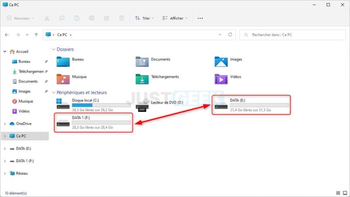Click the DATA 1 (F:) capacity bar
The image size is (350, 197).
click(101, 123)
